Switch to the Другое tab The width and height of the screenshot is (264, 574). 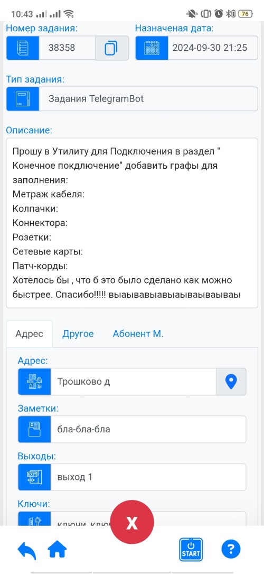click(78, 334)
